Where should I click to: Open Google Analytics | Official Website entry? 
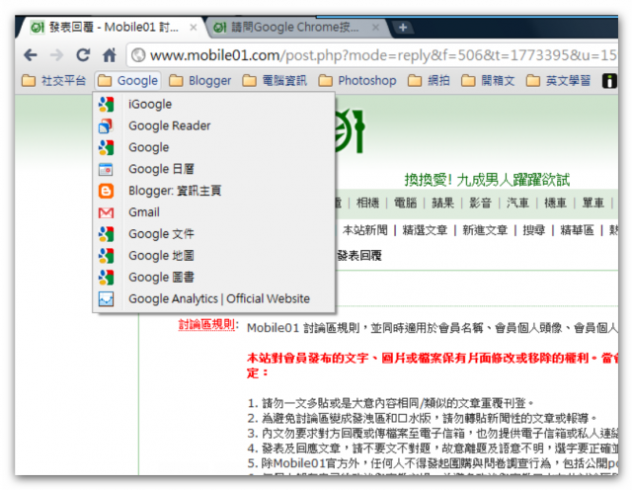click(x=214, y=298)
